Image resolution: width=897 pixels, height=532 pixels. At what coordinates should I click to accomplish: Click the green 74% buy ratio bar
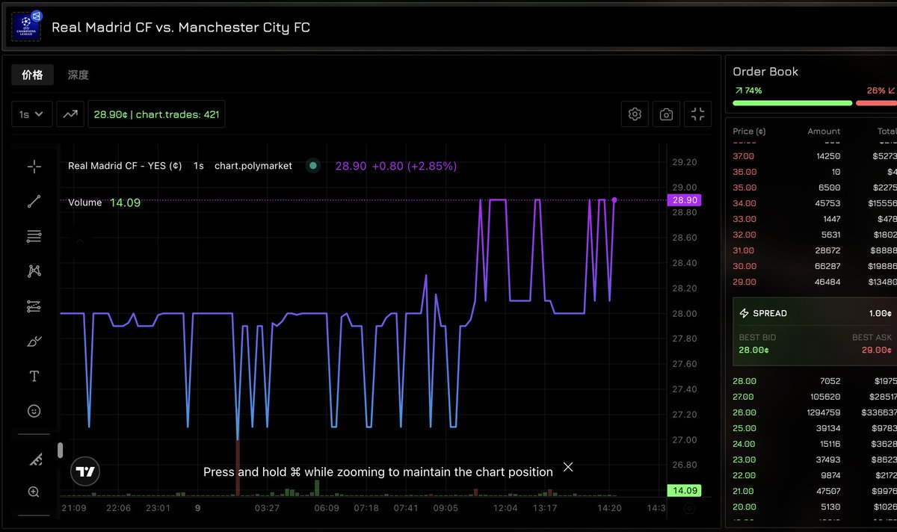pyautogui.click(x=792, y=103)
